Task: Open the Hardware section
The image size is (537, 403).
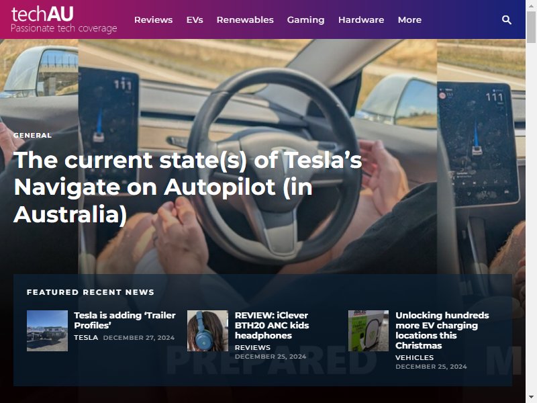Action: (361, 20)
